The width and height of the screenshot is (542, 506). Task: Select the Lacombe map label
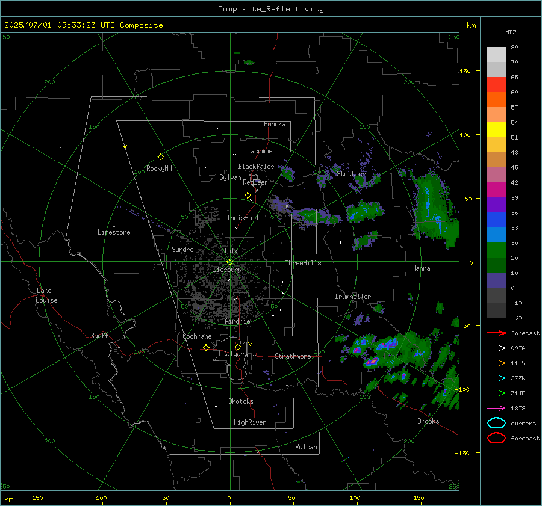(x=260, y=151)
